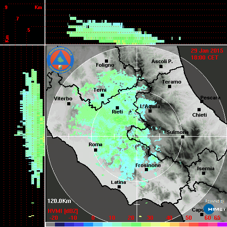This screenshot has height=227, width=227.
Task: Click the Latina city marker
Action: pos(119,187)
